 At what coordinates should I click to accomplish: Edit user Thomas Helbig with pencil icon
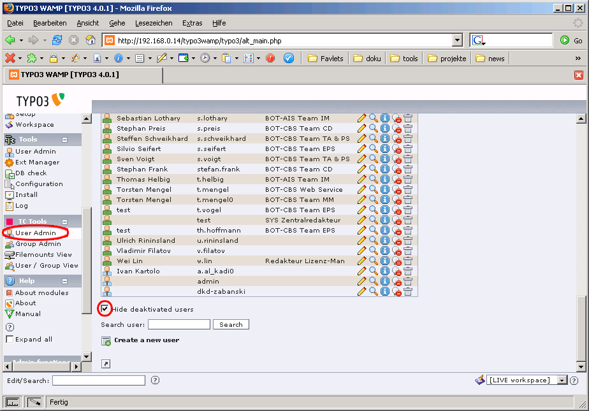point(361,180)
